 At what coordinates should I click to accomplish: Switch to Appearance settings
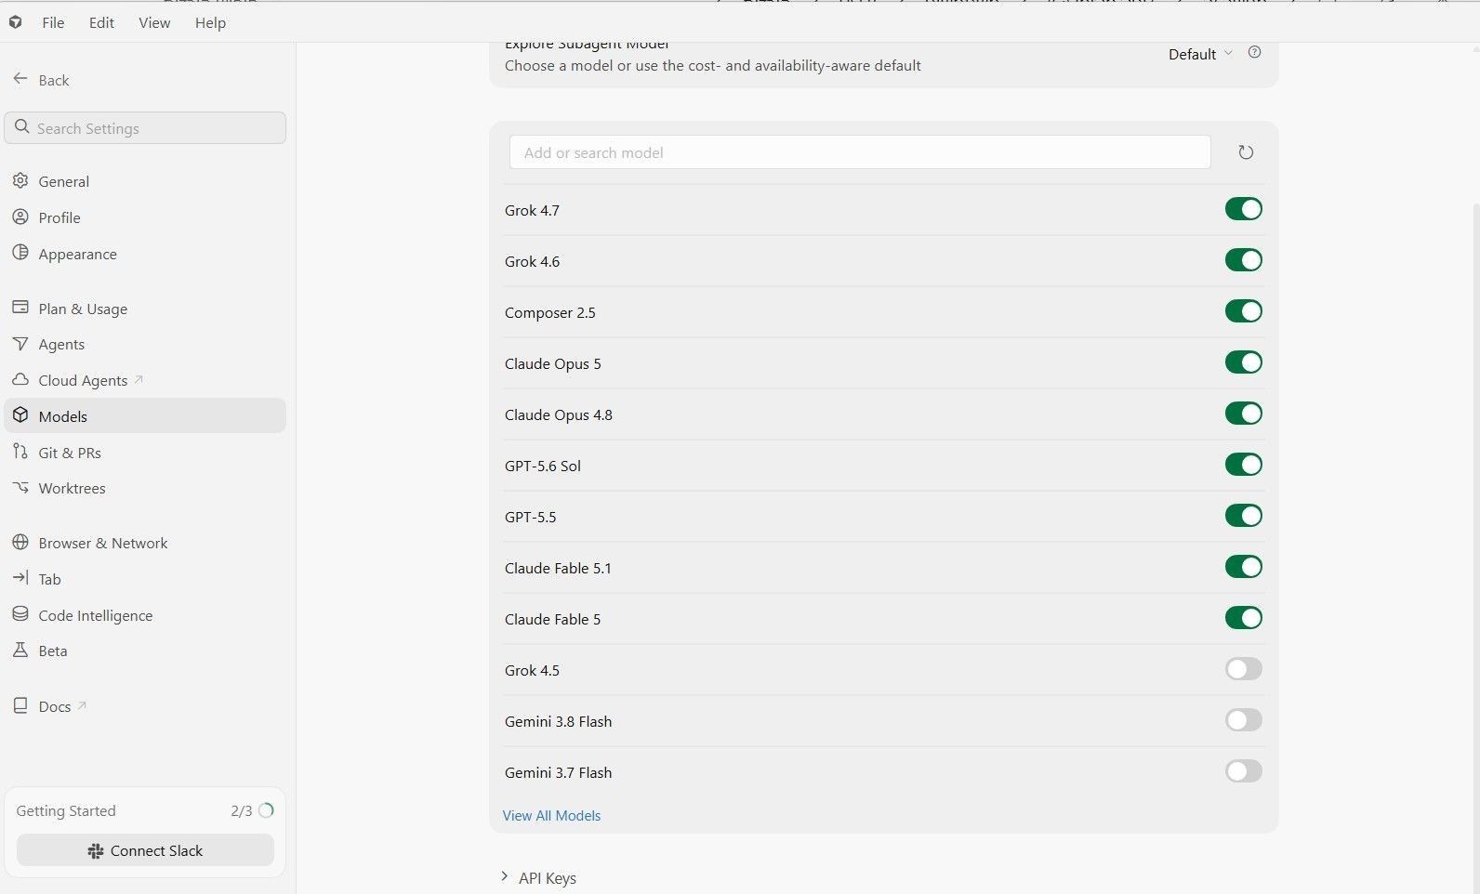(145, 254)
